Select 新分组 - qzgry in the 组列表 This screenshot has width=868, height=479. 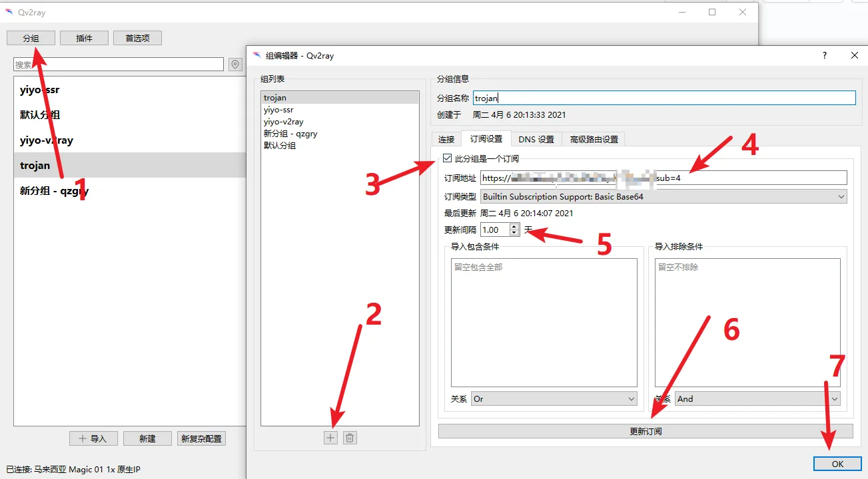[340, 134]
